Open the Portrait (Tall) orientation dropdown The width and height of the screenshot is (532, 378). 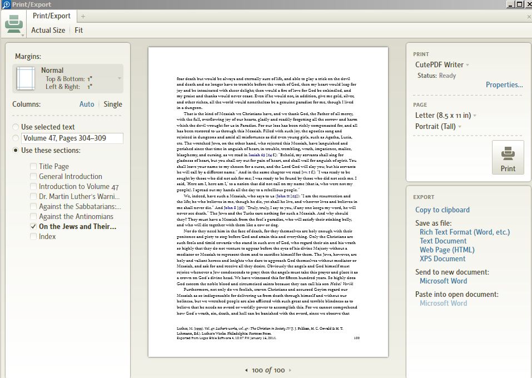438,127
